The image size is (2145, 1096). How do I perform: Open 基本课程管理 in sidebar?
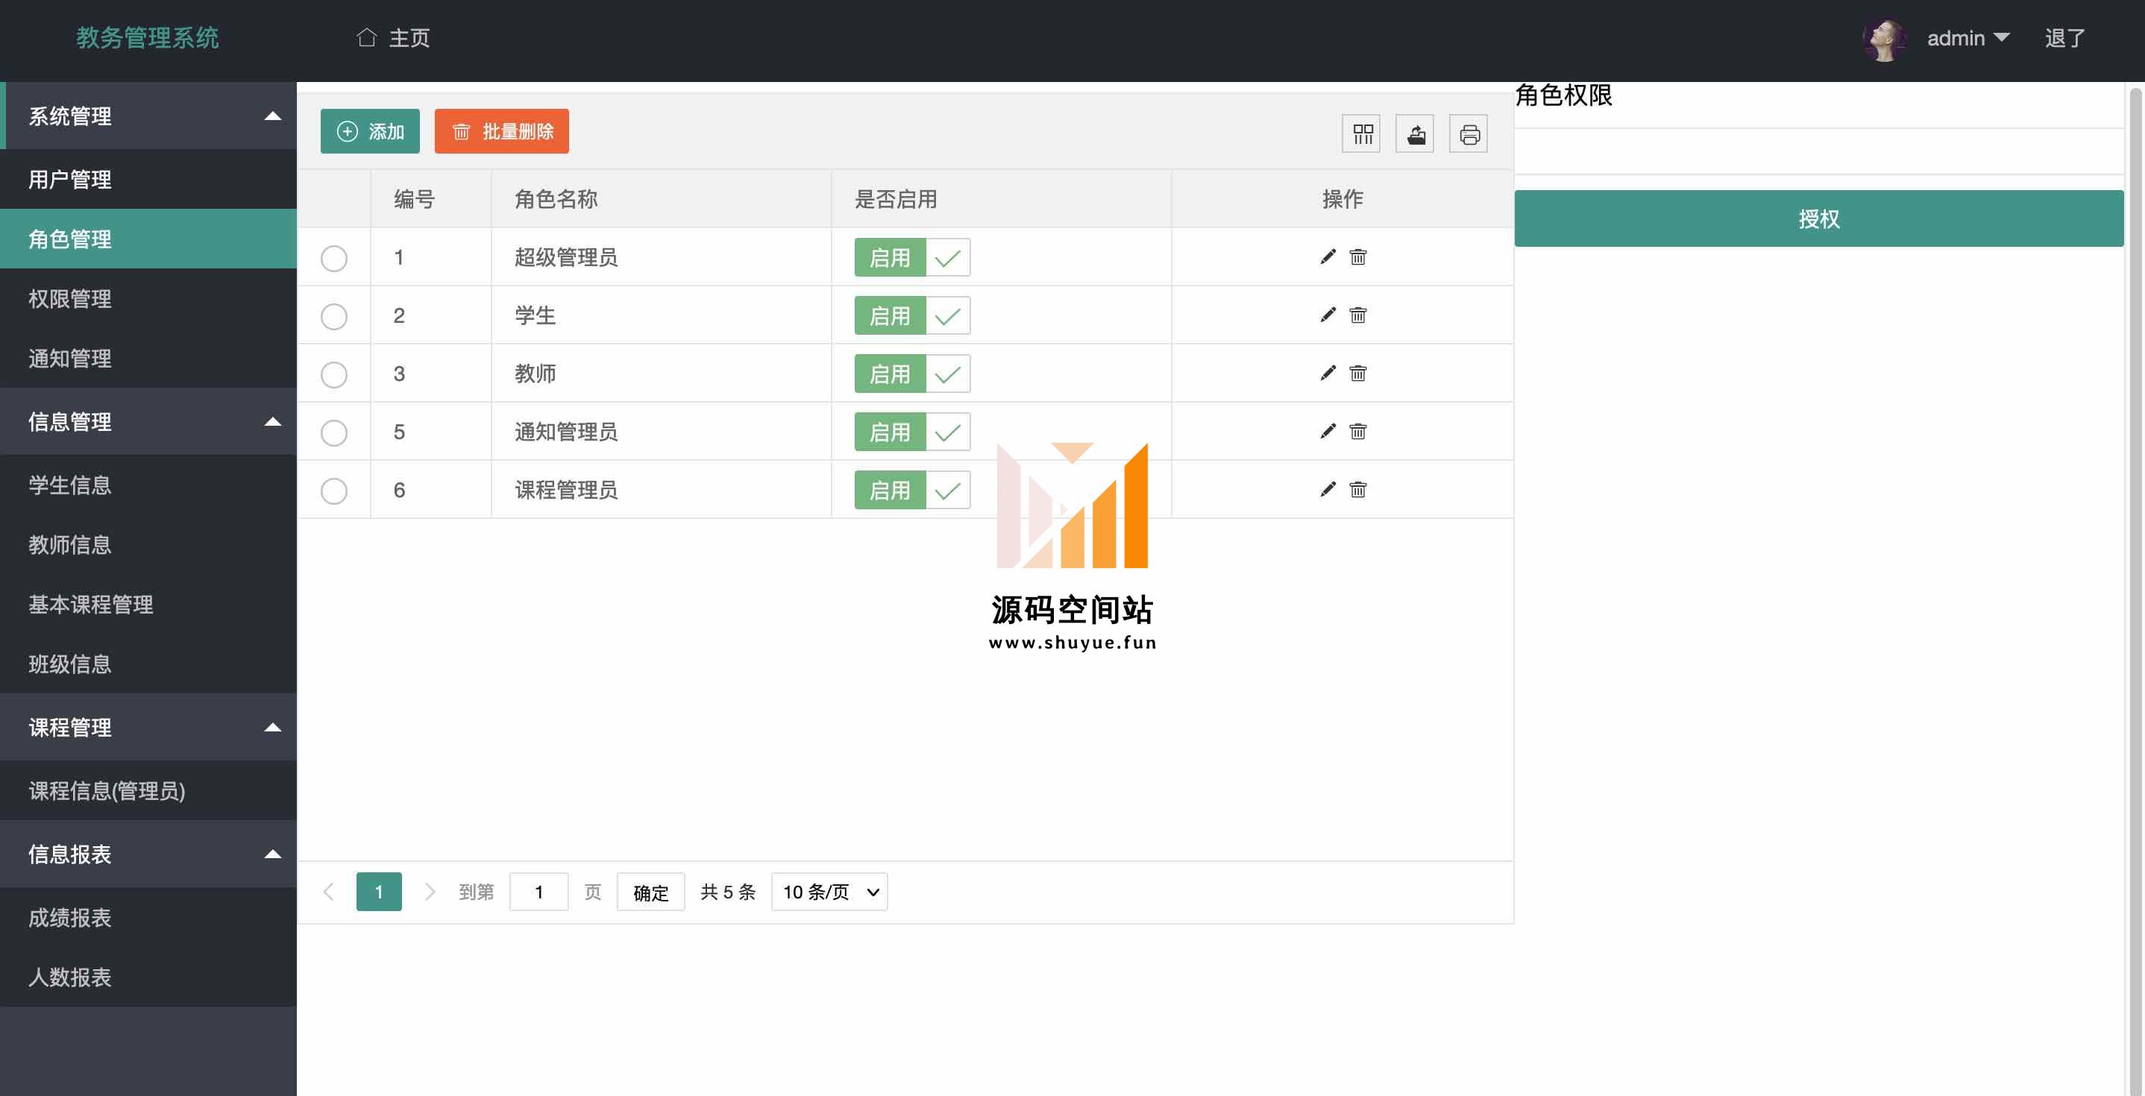pyautogui.click(x=148, y=605)
